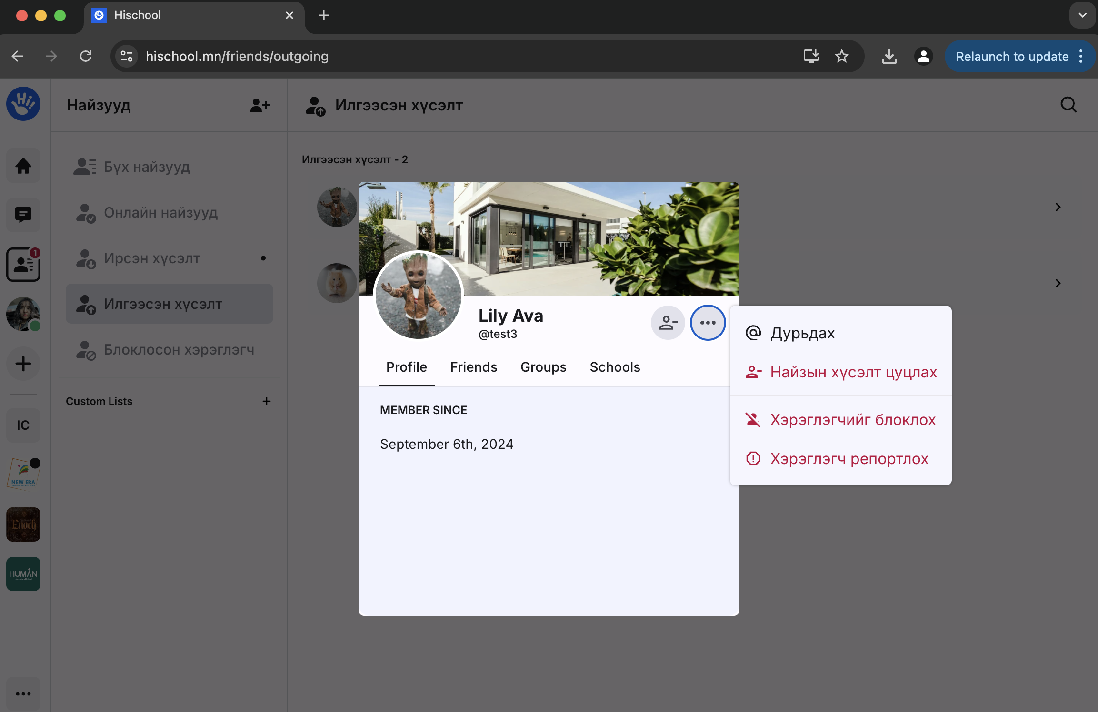
Task: Open the three-dots profile options button
Action: coord(708,323)
